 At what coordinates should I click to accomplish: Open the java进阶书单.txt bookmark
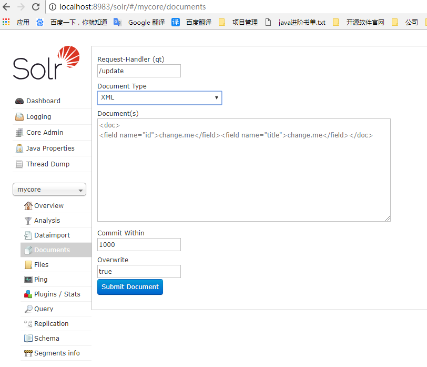click(x=296, y=22)
